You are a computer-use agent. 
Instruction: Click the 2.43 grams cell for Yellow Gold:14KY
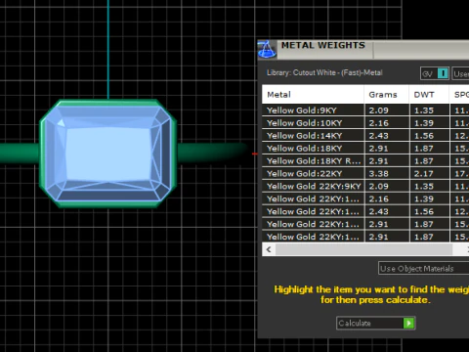coord(387,136)
